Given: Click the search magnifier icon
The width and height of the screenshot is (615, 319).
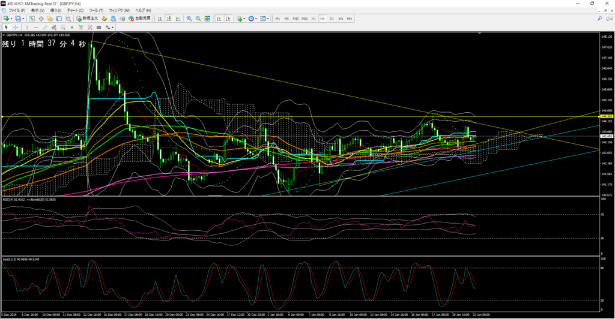Looking at the screenshot, I should [x=600, y=19].
